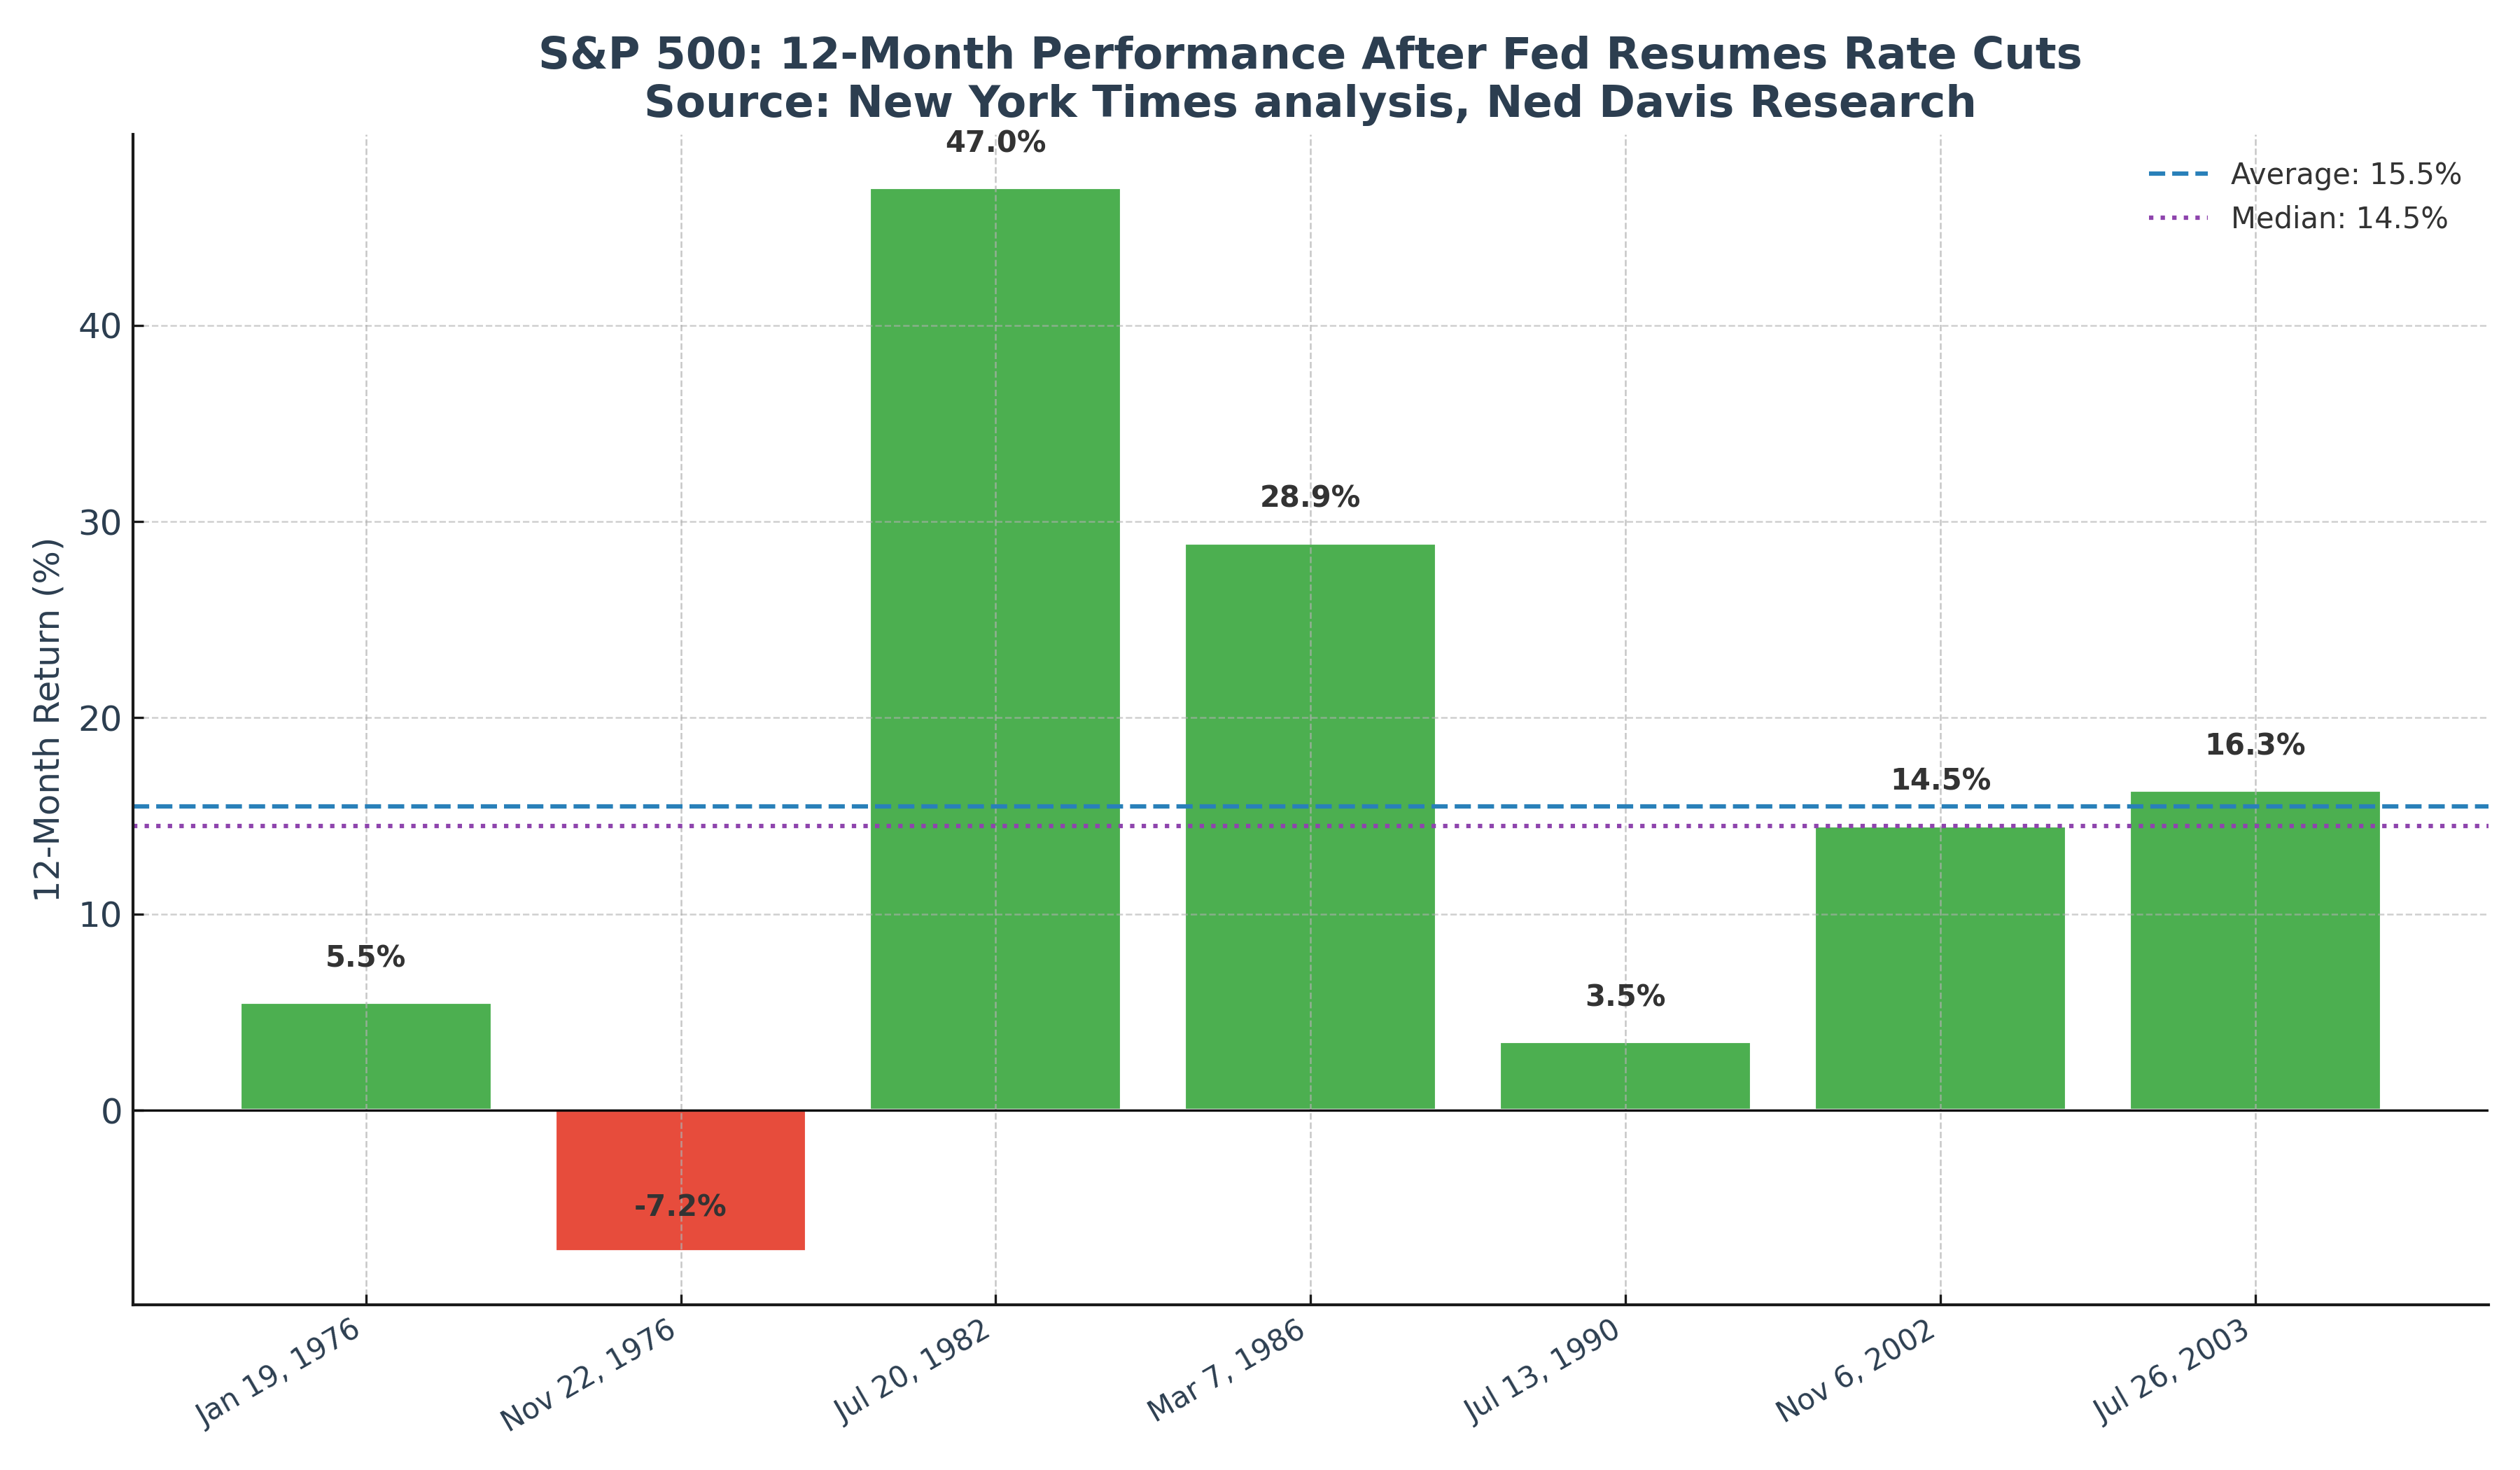Screen dimensions: 2520x1470
Task: Click the chart title text
Action: click(x=1310, y=78)
